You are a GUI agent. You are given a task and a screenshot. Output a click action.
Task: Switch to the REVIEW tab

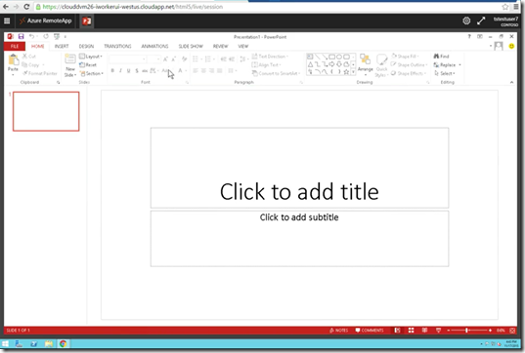(x=220, y=46)
